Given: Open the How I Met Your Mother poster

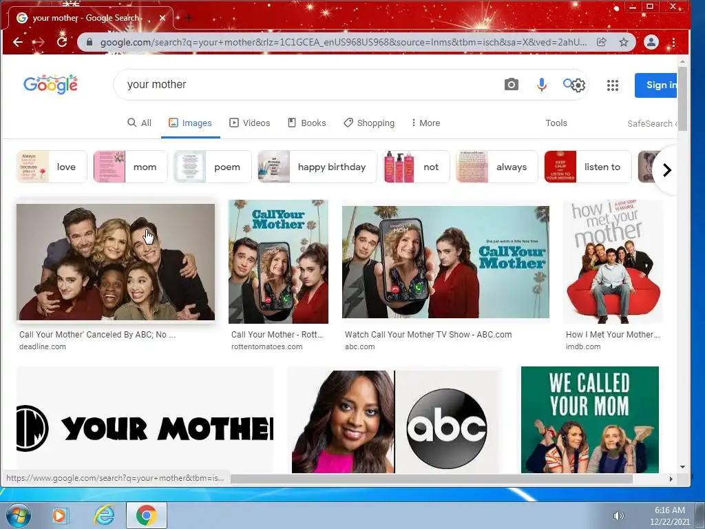Looking at the screenshot, I should point(613,262).
